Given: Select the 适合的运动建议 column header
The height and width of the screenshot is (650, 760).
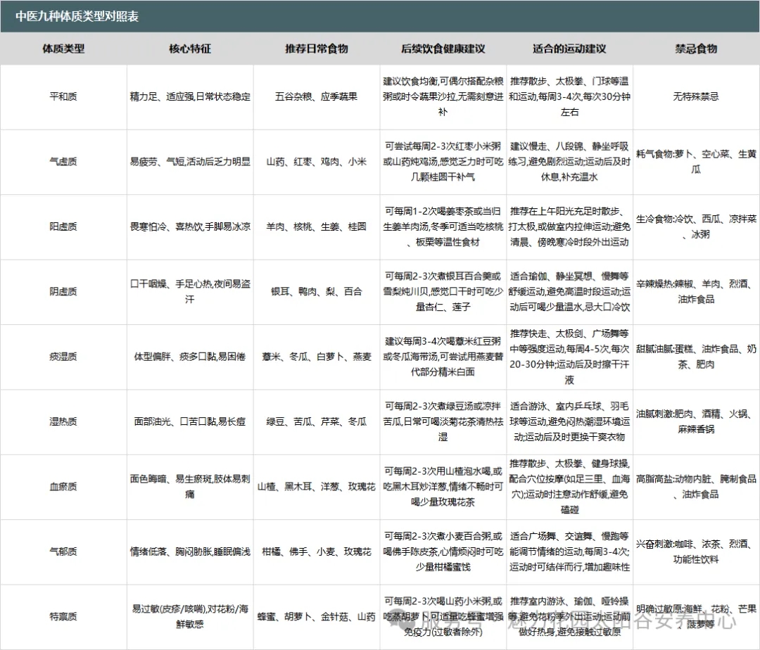Looking at the screenshot, I should point(569,49).
